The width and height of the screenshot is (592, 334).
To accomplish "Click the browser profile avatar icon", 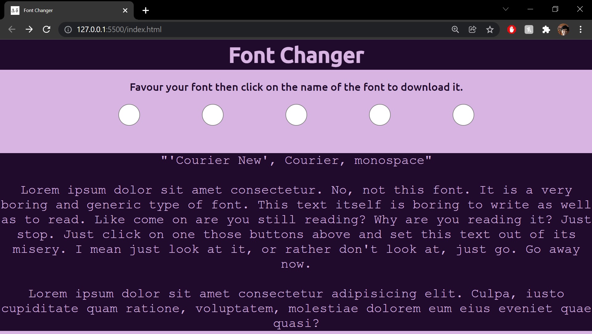I will click(x=563, y=29).
